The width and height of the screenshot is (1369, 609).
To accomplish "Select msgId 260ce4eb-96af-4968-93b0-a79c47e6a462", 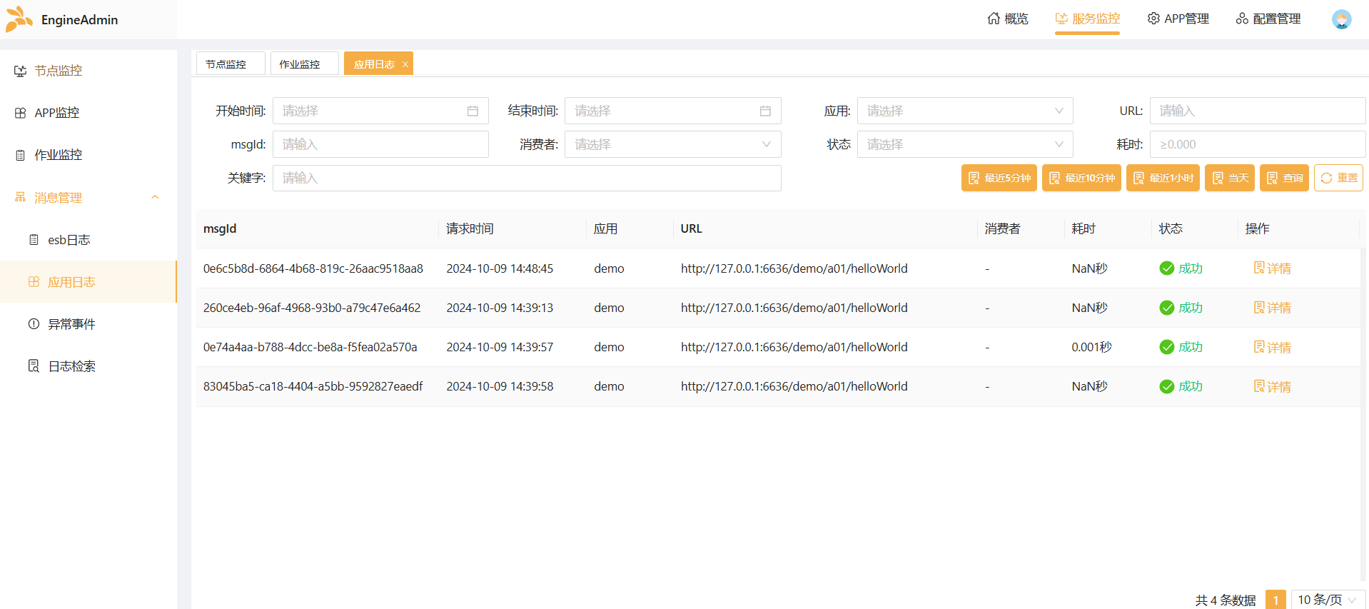I will [312, 308].
